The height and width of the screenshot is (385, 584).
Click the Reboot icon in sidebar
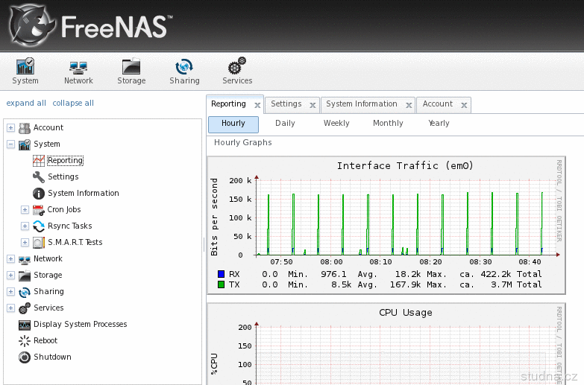(25, 341)
